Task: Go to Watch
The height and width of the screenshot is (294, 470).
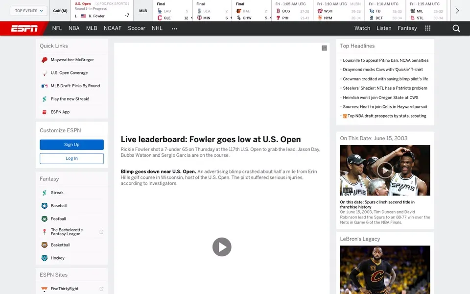Action: (362, 28)
